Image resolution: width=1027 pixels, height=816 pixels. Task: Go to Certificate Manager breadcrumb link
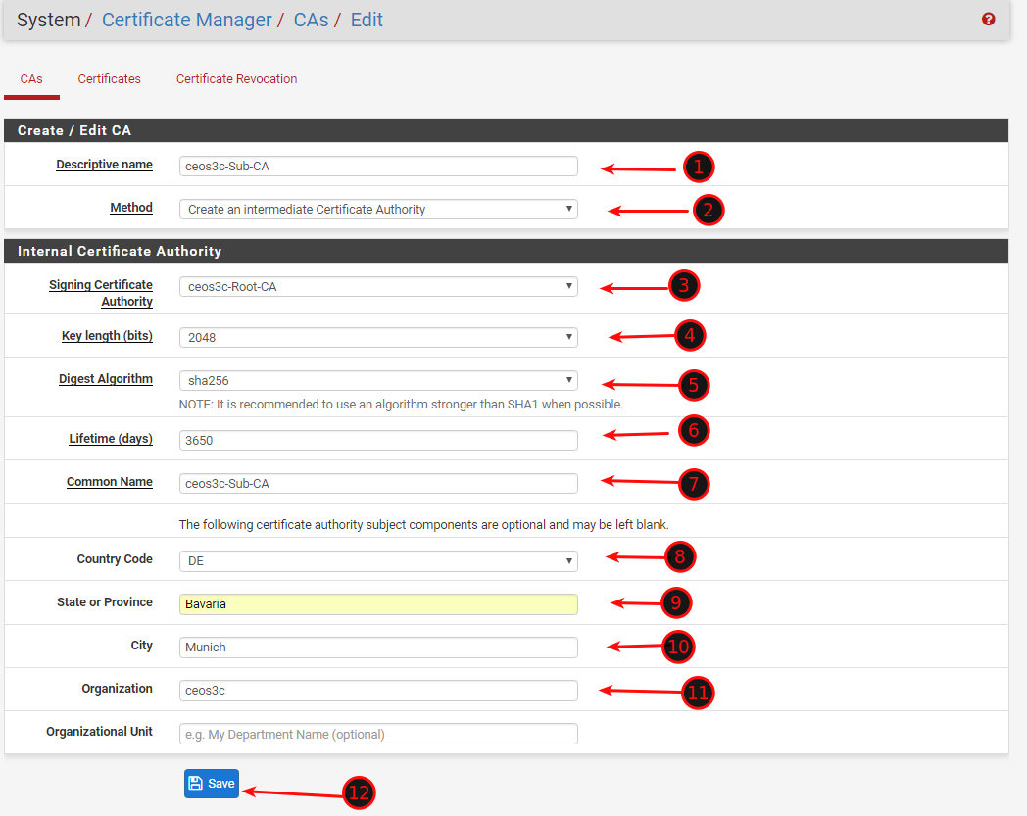coord(187,20)
